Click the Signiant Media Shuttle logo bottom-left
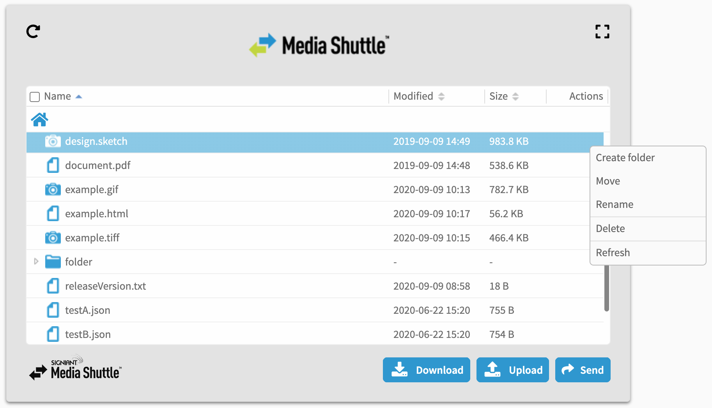712x408 pixels. coord(75,369)
